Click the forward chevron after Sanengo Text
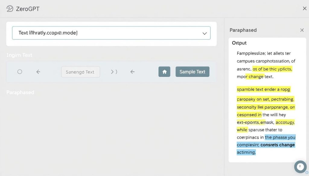The image size is (309, 176). [x=114, y=72]
